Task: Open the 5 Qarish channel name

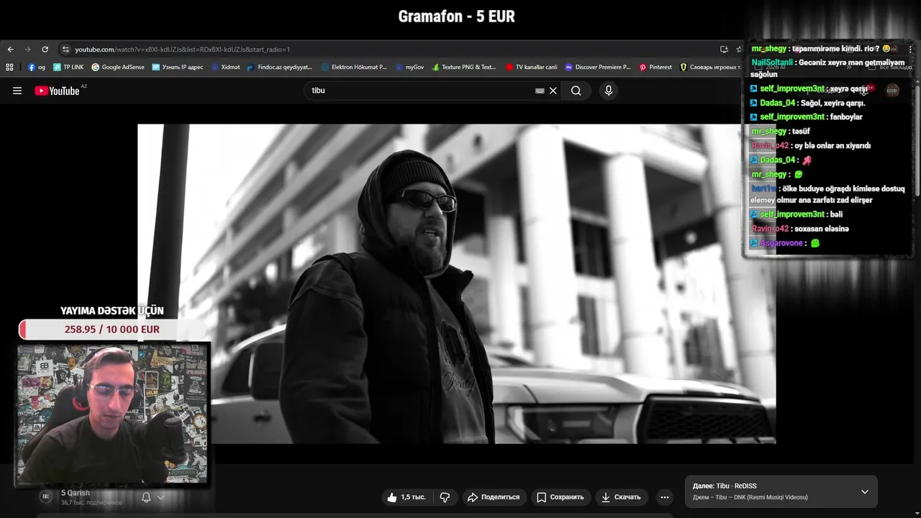Action: coord(76,493)
